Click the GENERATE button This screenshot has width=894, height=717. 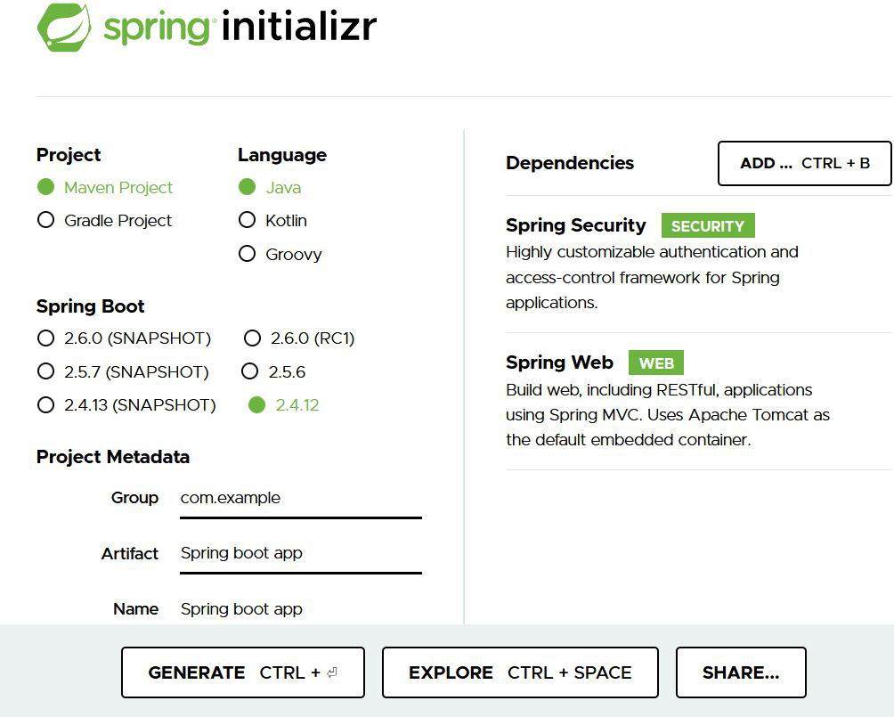pos(243,672)
